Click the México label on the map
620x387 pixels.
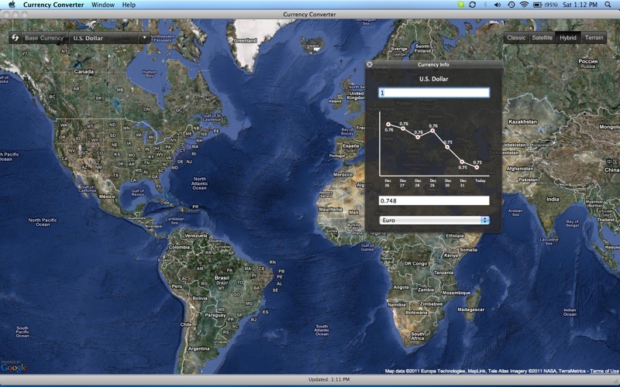click(x=107, y=197)
